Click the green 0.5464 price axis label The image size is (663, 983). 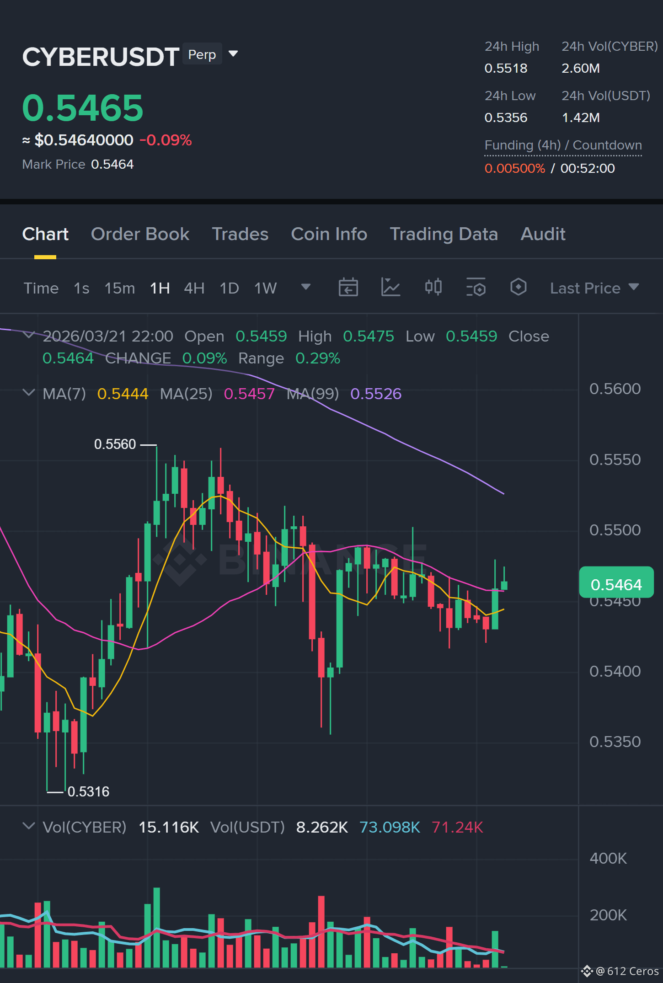(x=616, y=582)
